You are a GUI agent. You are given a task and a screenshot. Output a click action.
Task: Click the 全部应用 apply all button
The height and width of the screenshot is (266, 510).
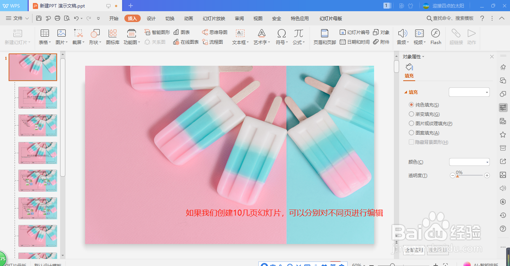pyautogui.click(x=414, y=250)
